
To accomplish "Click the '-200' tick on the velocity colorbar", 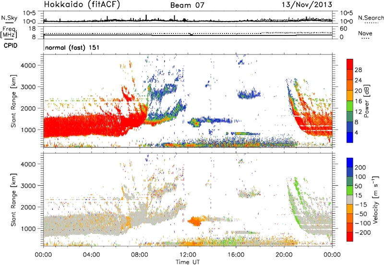I will (x=363, y=232).
